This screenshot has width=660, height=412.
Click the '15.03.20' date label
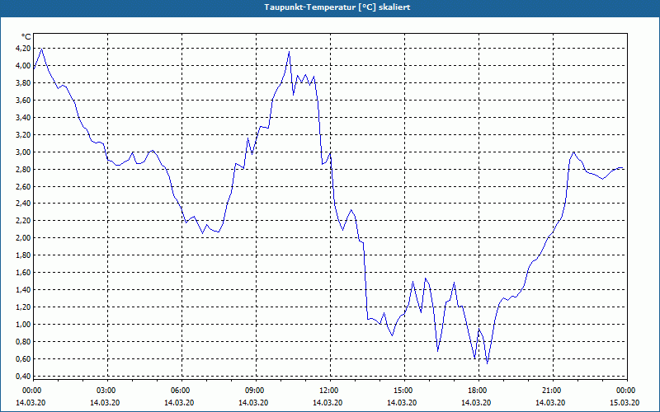(625, 402)
